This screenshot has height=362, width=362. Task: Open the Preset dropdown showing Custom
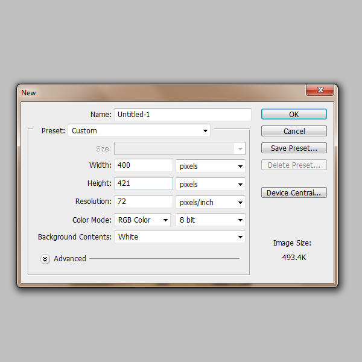point(139,130)
